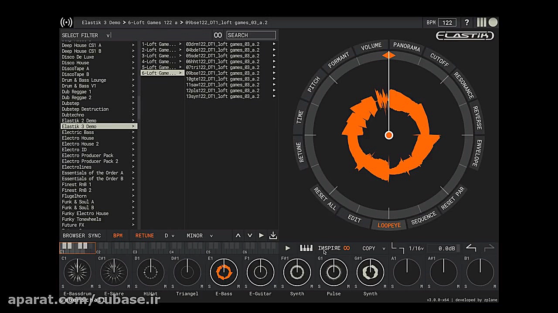Mute the E-Bass E1 pad
The image size is (558, 313).
point(238,286)
